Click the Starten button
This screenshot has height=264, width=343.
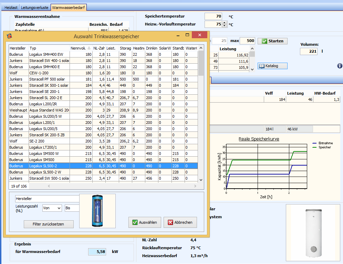[272, 41]
